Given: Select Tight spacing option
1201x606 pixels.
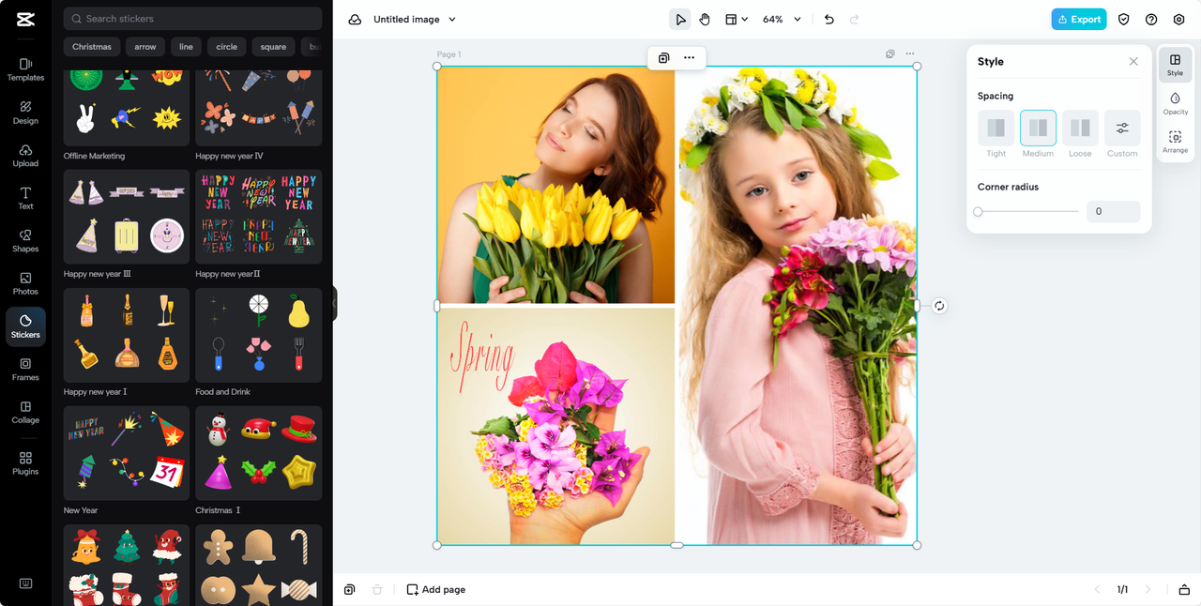Looking at the screenshot, I should click(x=996, y=128).
